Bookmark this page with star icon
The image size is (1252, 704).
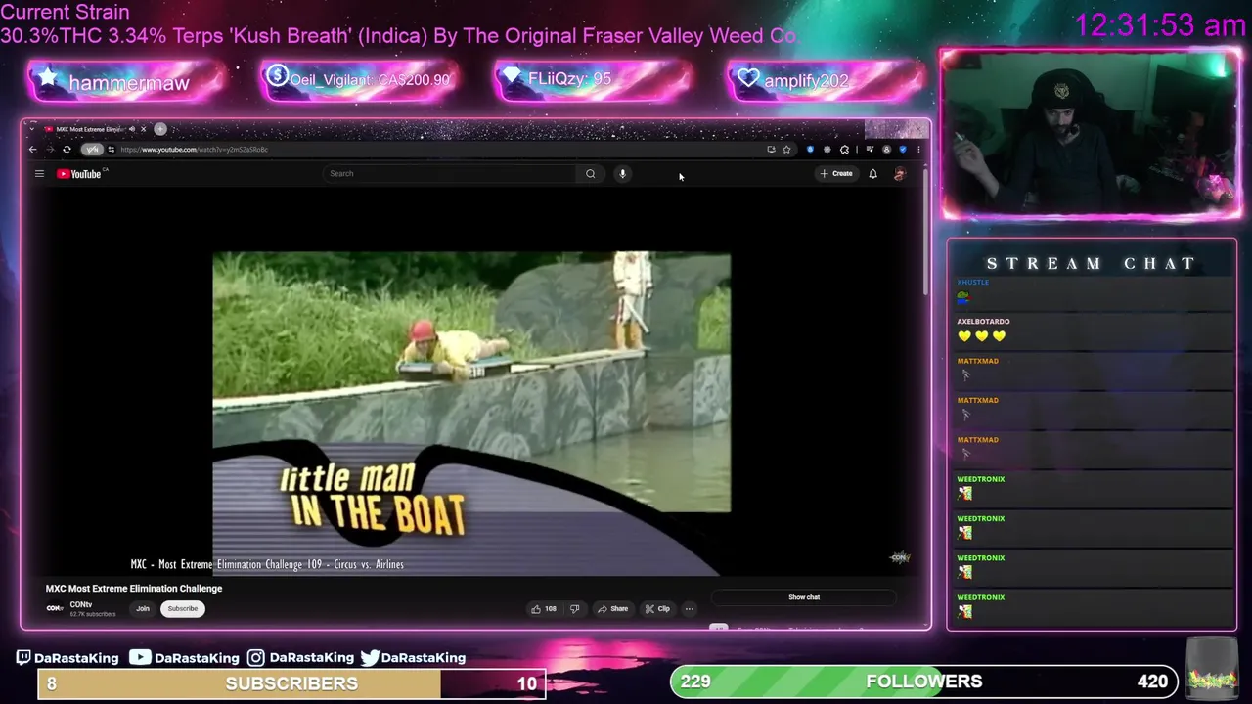[786, 150]
